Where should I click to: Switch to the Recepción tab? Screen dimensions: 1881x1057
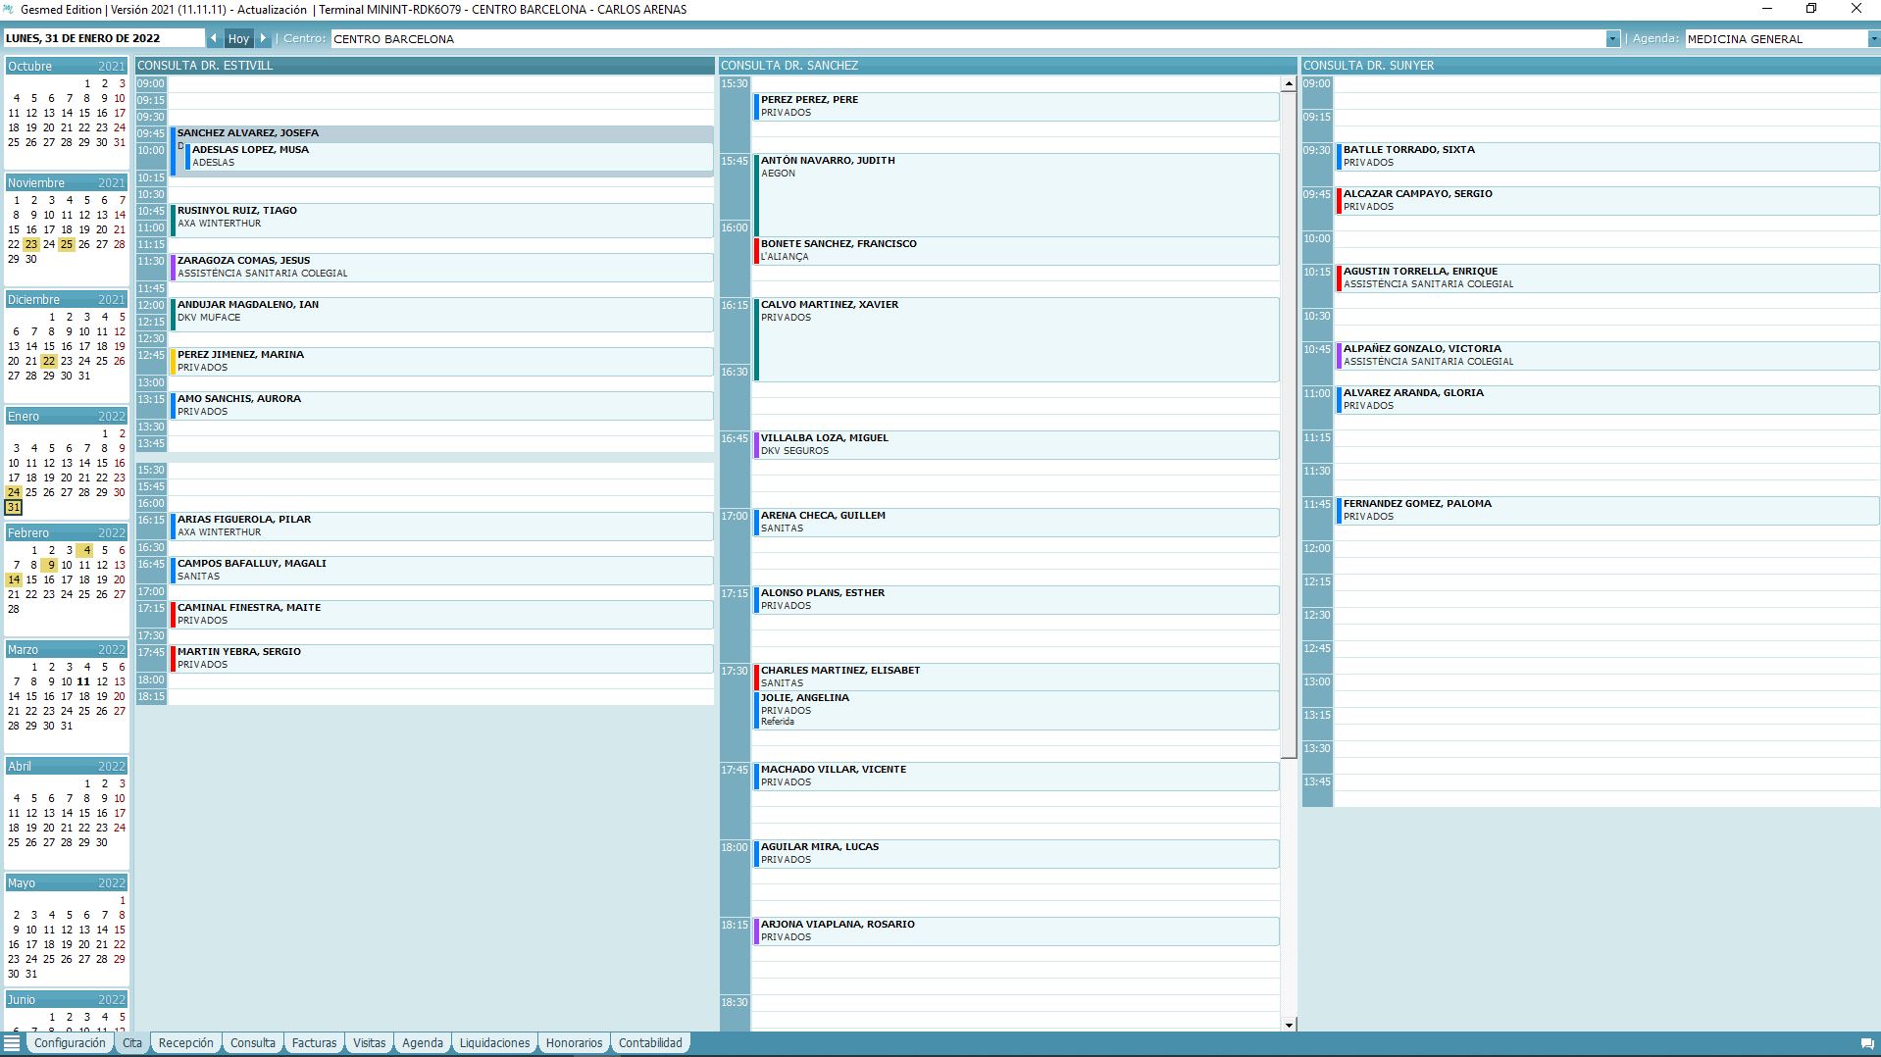[185, 1042]
